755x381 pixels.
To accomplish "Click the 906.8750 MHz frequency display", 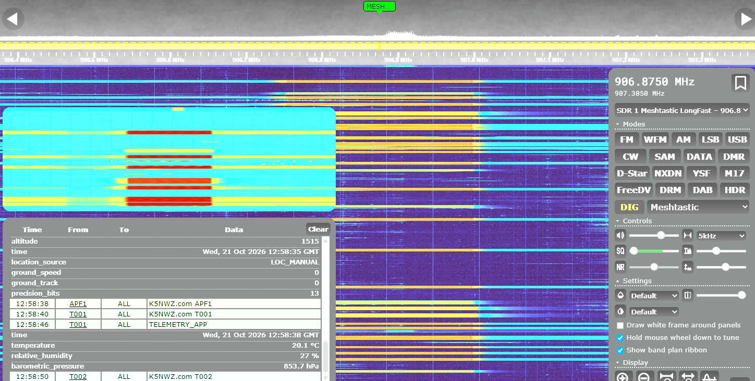I will (x=655, y=82).
